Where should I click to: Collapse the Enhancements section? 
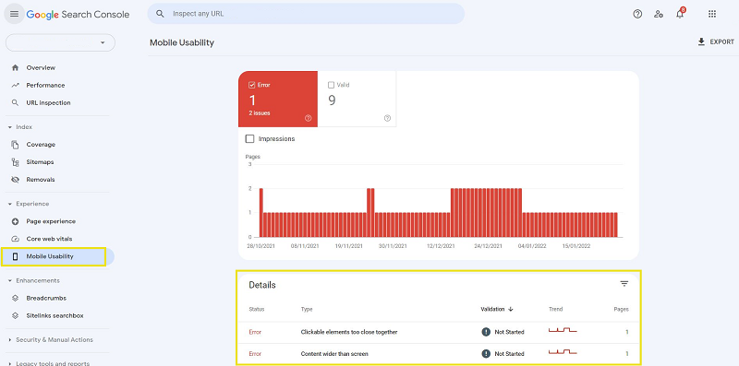[x=10, y=280]
